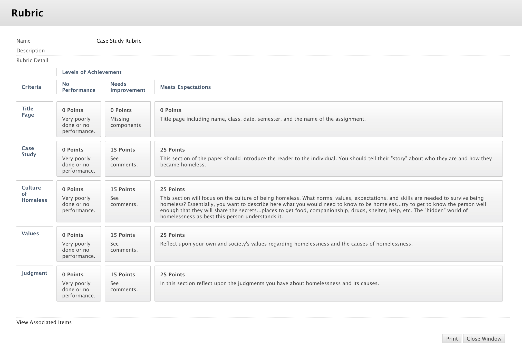The width and height of the screenshot is (522, 357).
Task: Select Culture of Homeless criterion label
Action: coord(34,194)
